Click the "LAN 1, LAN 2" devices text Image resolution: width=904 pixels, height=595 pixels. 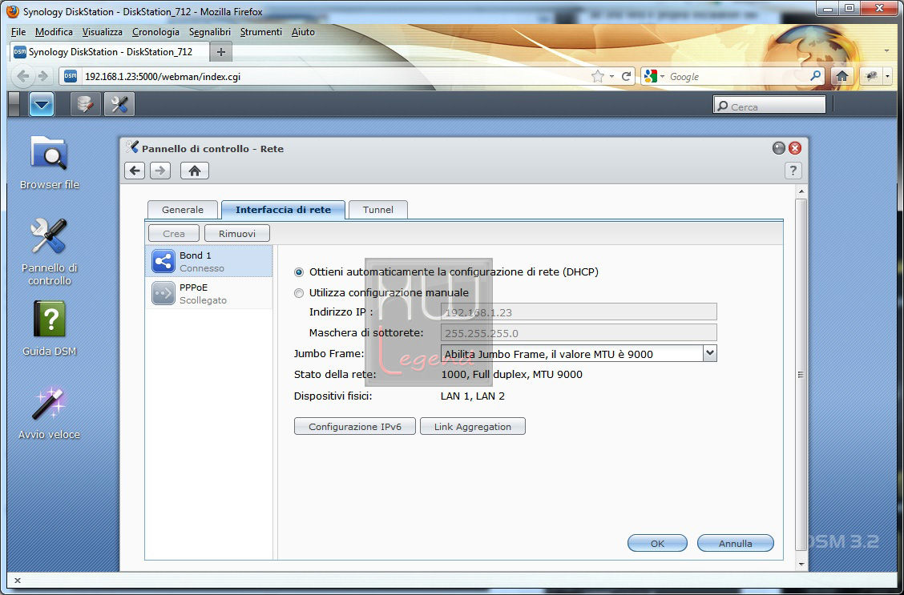(473, 396)
